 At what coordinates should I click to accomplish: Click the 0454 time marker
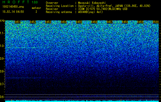point(63,22)
